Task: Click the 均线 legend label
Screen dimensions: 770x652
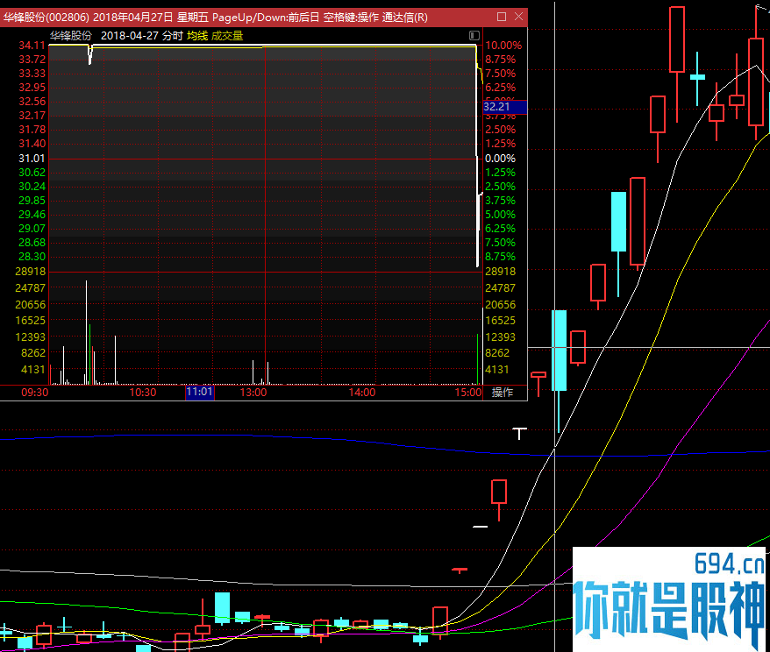Action: click(197, 36)
